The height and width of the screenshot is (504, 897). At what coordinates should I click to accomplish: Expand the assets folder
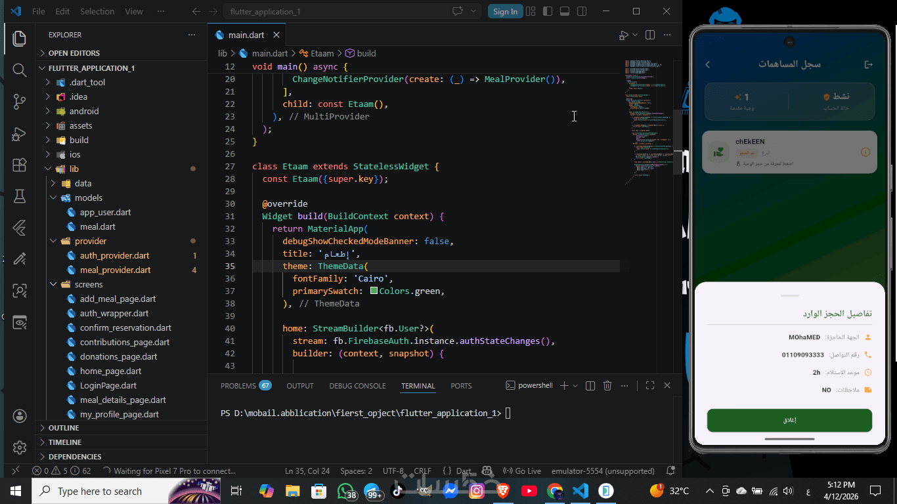(81, 125)
